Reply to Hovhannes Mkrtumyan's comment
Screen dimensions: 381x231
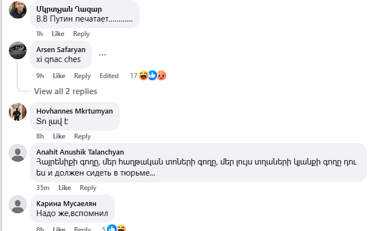pos(82,136)
